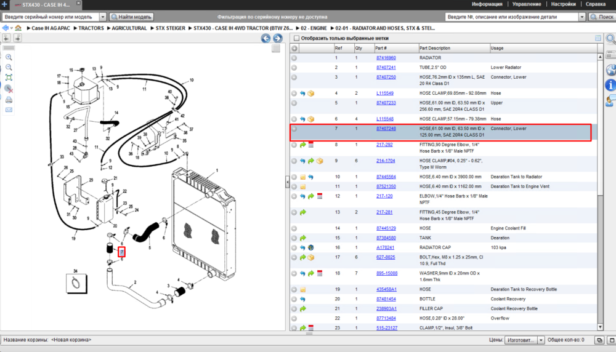Click scroll down arrow of parts list

coord(600,327)
